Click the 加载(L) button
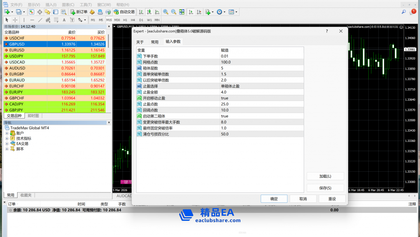 [325, 176]
